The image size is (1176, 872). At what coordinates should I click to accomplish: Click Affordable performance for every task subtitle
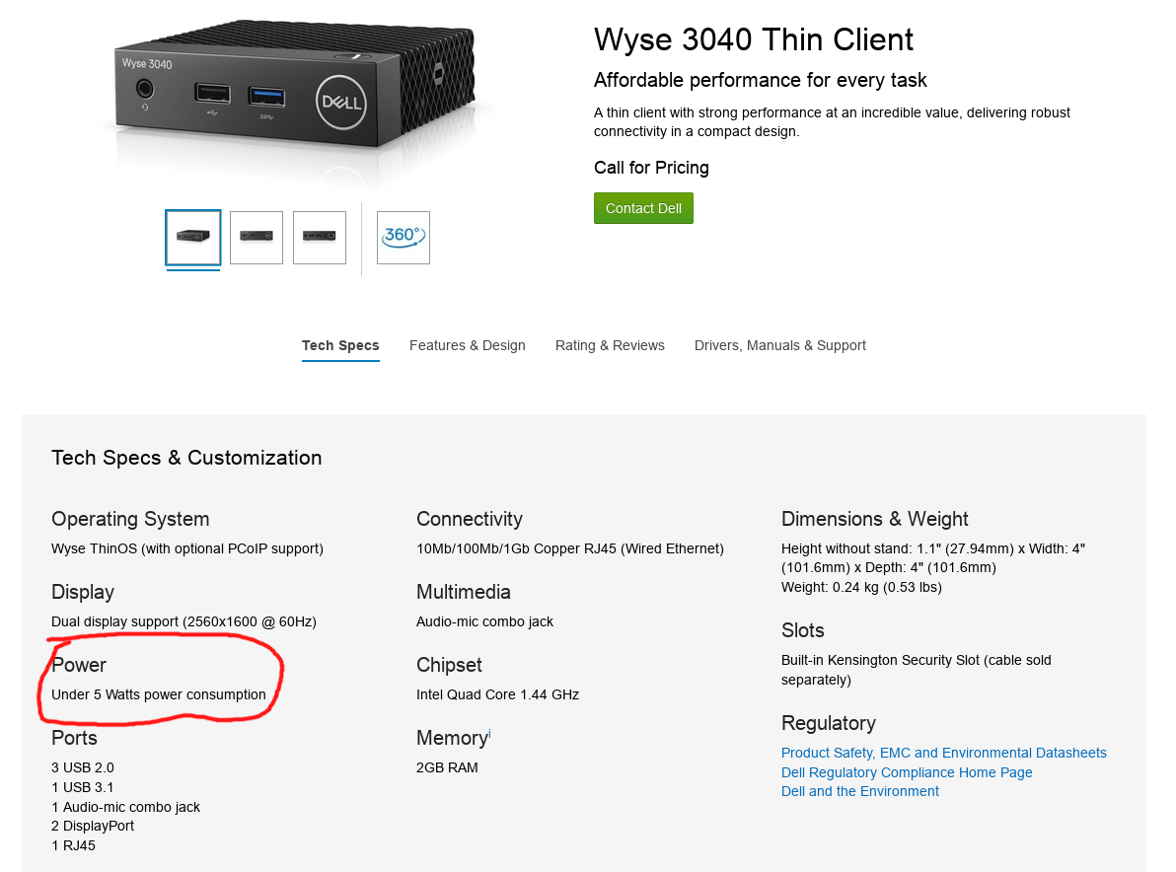coord(760,80)
